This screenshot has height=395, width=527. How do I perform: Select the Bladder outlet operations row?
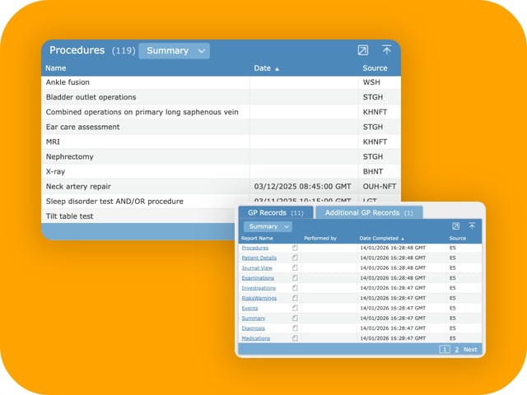221,97
